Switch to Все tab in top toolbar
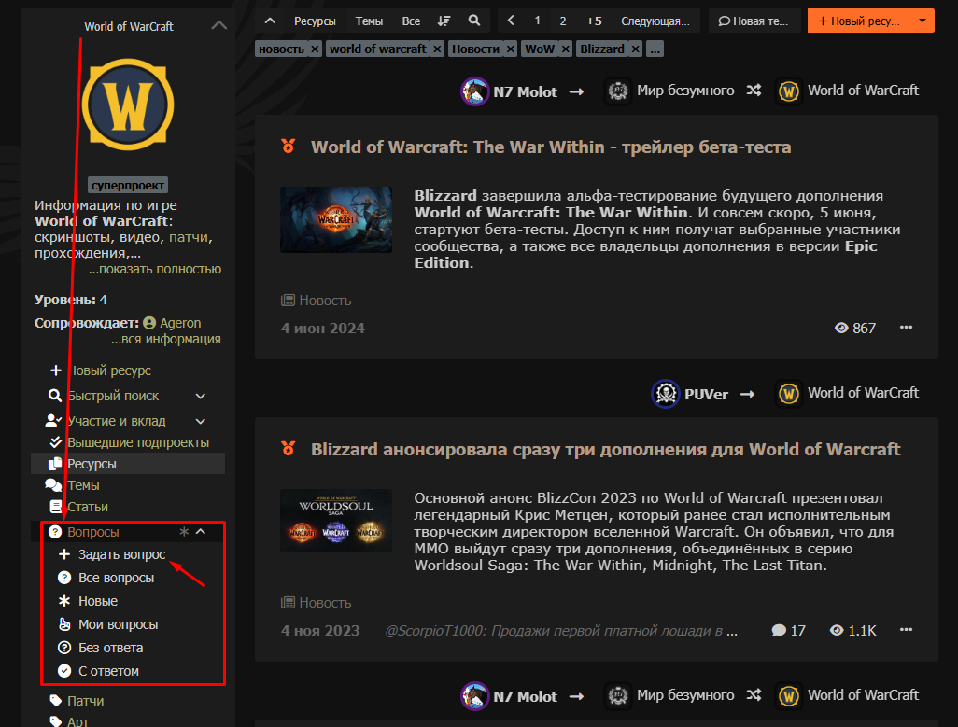Screen dimensions: 958x727 411,21
